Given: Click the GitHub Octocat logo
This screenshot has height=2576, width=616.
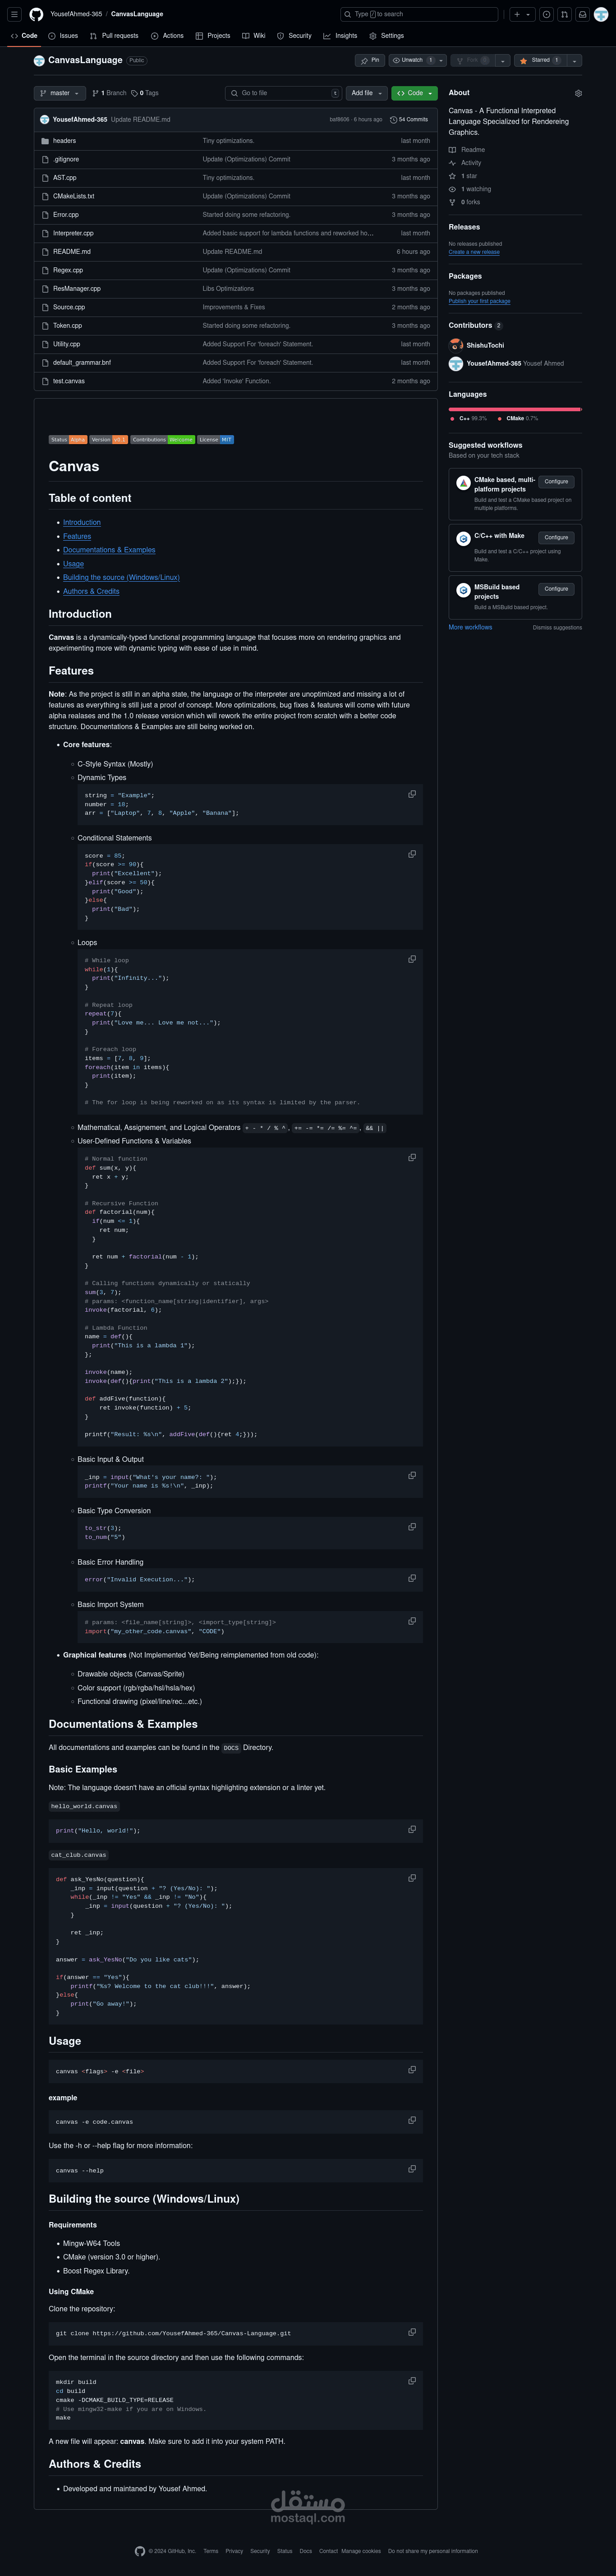Looking at the screenshot, I should pyautogui.click(x=36, y=14).
